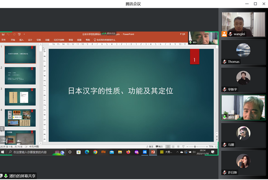The width and height of the screenshot is (268, 180).
Task: Adjust the zoom slider in PowerPoint status bar
Action: pyautogui.click(x=195, y=147)
